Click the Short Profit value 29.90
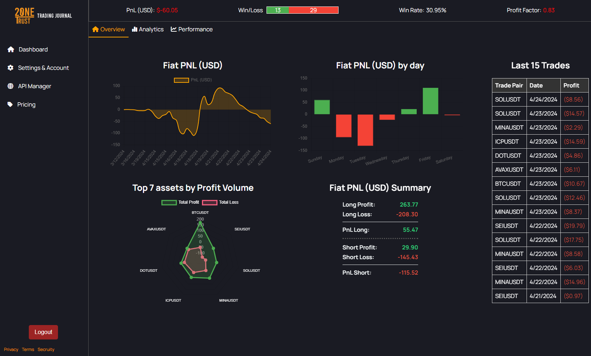The image size is (591, 356). [410, 247]
